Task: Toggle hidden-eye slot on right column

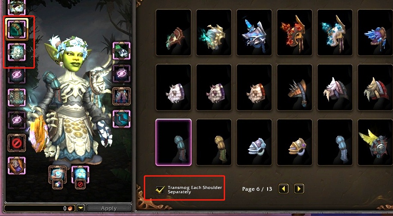Action: [122, 74]
